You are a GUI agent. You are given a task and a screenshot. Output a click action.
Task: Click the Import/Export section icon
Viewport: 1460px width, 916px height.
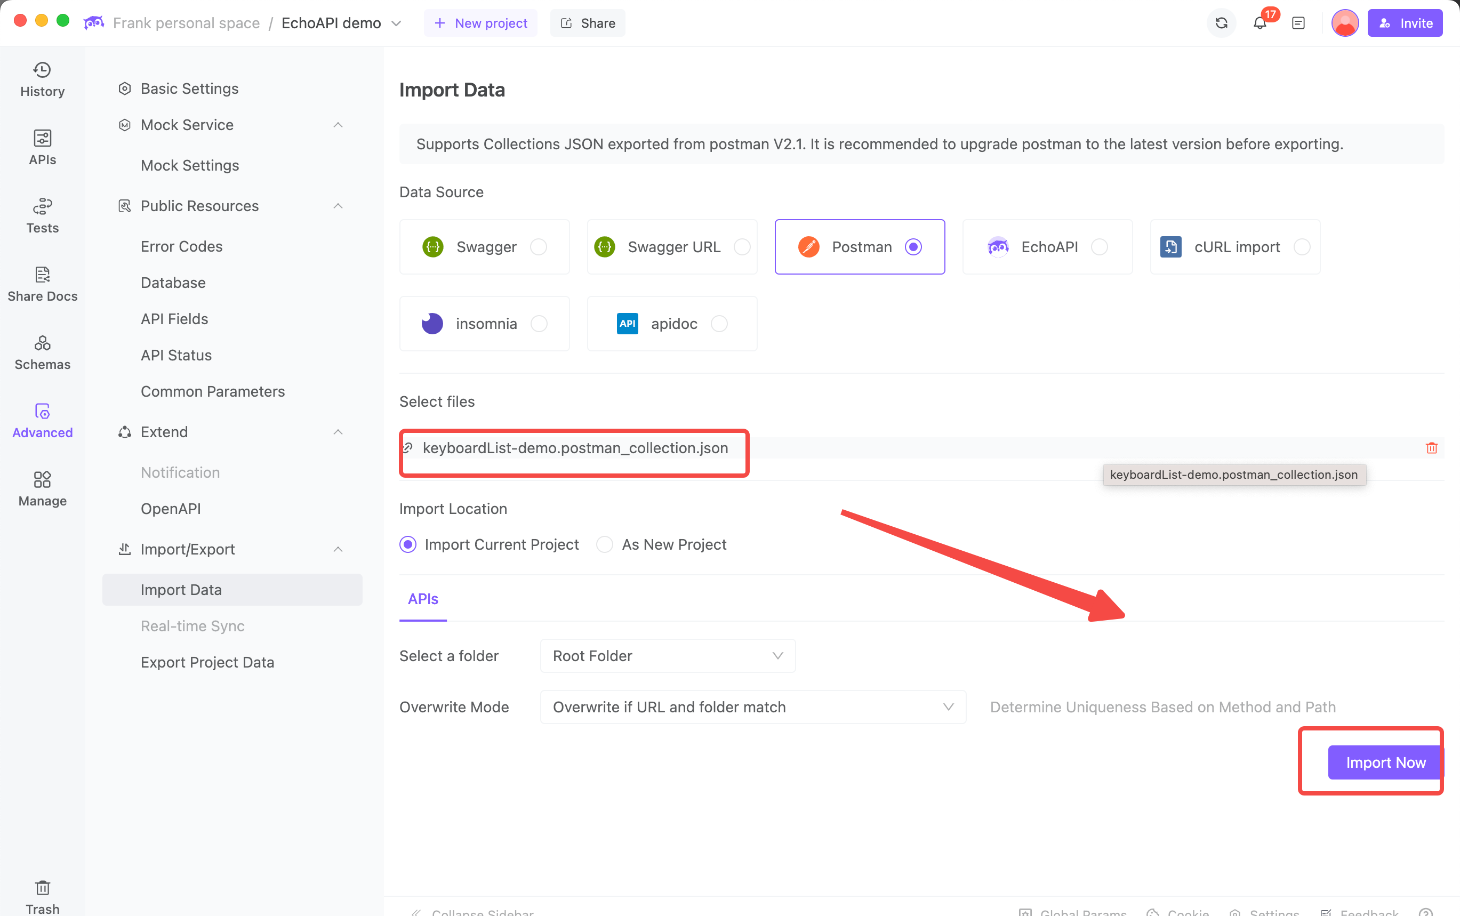124,550
